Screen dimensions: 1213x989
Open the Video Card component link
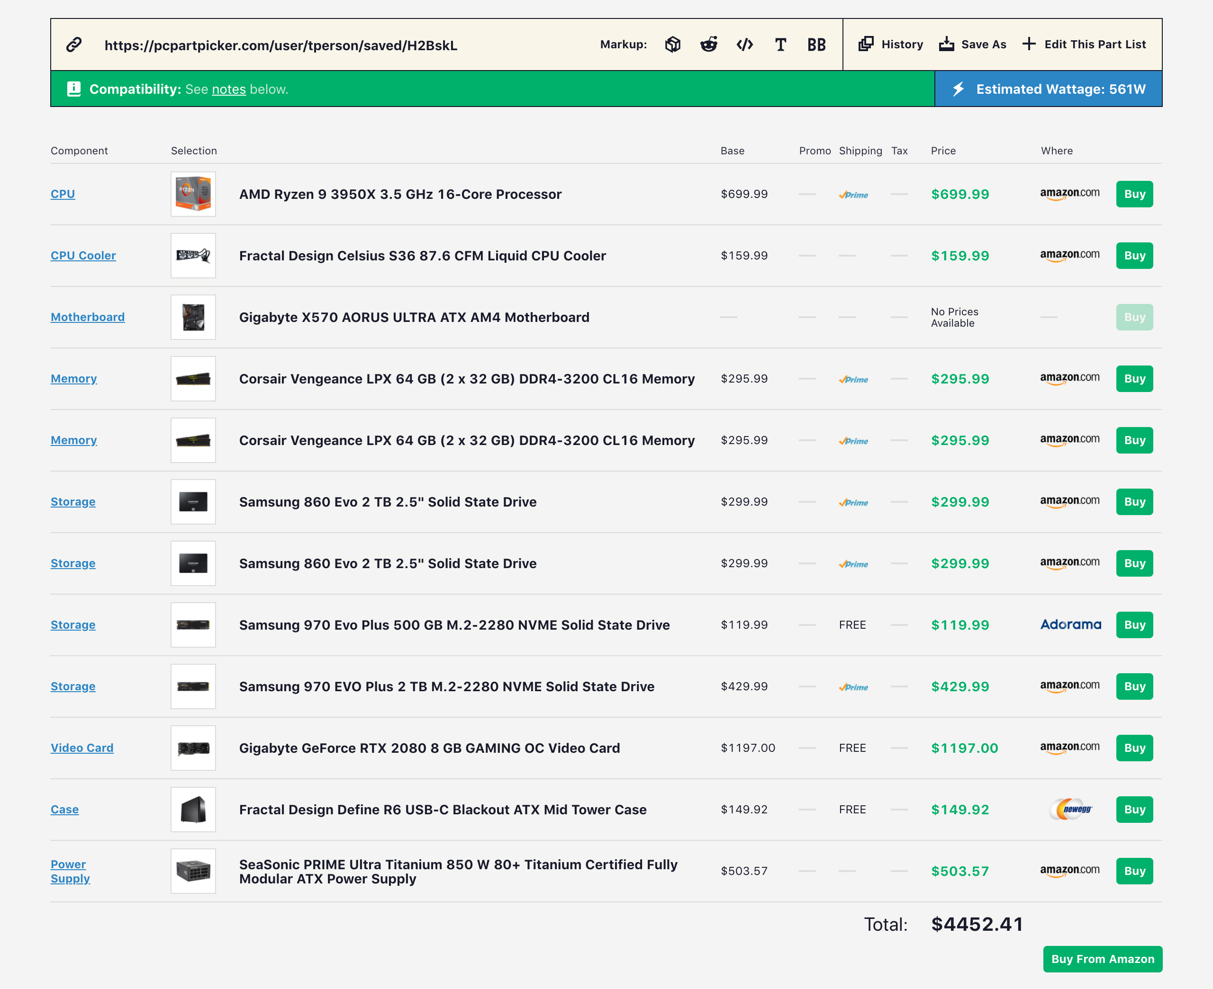82,748
